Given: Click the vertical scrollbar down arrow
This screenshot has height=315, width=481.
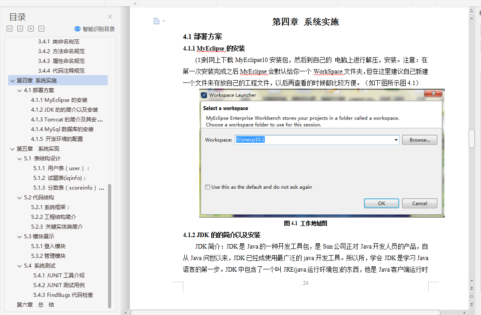Looking at the screenshot, I should click(472, 280).
